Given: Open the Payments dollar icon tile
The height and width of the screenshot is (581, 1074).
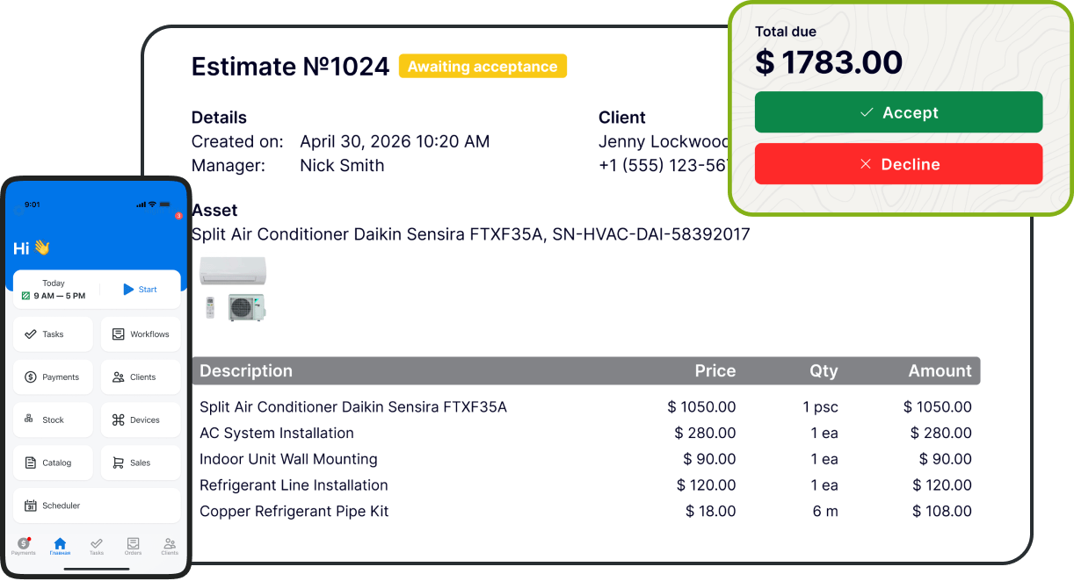Looking at the screenshot, I should point(53,377).
